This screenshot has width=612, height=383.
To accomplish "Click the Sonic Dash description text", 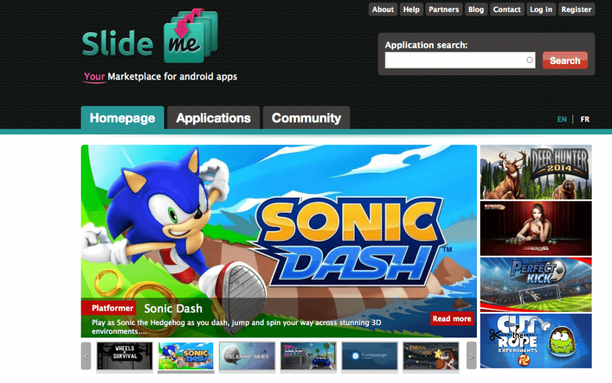I will (237, 327).
